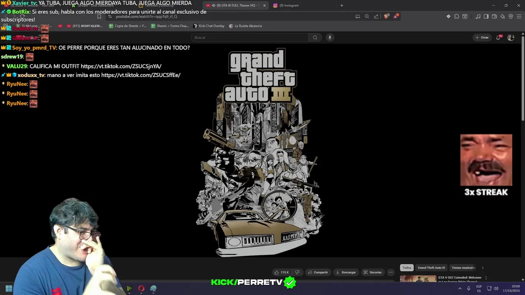Open the Leo AI sparkle icon

502,16
